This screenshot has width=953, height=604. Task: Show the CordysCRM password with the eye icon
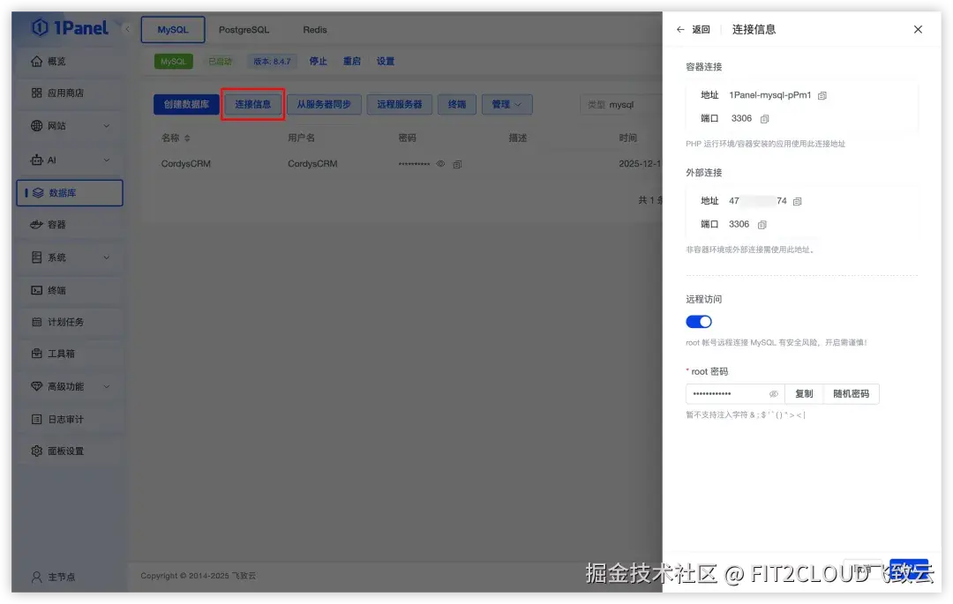[x=440, y=164]
